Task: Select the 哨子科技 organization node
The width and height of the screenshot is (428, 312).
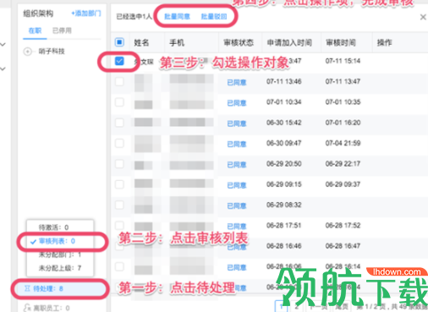Action: (52, 52)
